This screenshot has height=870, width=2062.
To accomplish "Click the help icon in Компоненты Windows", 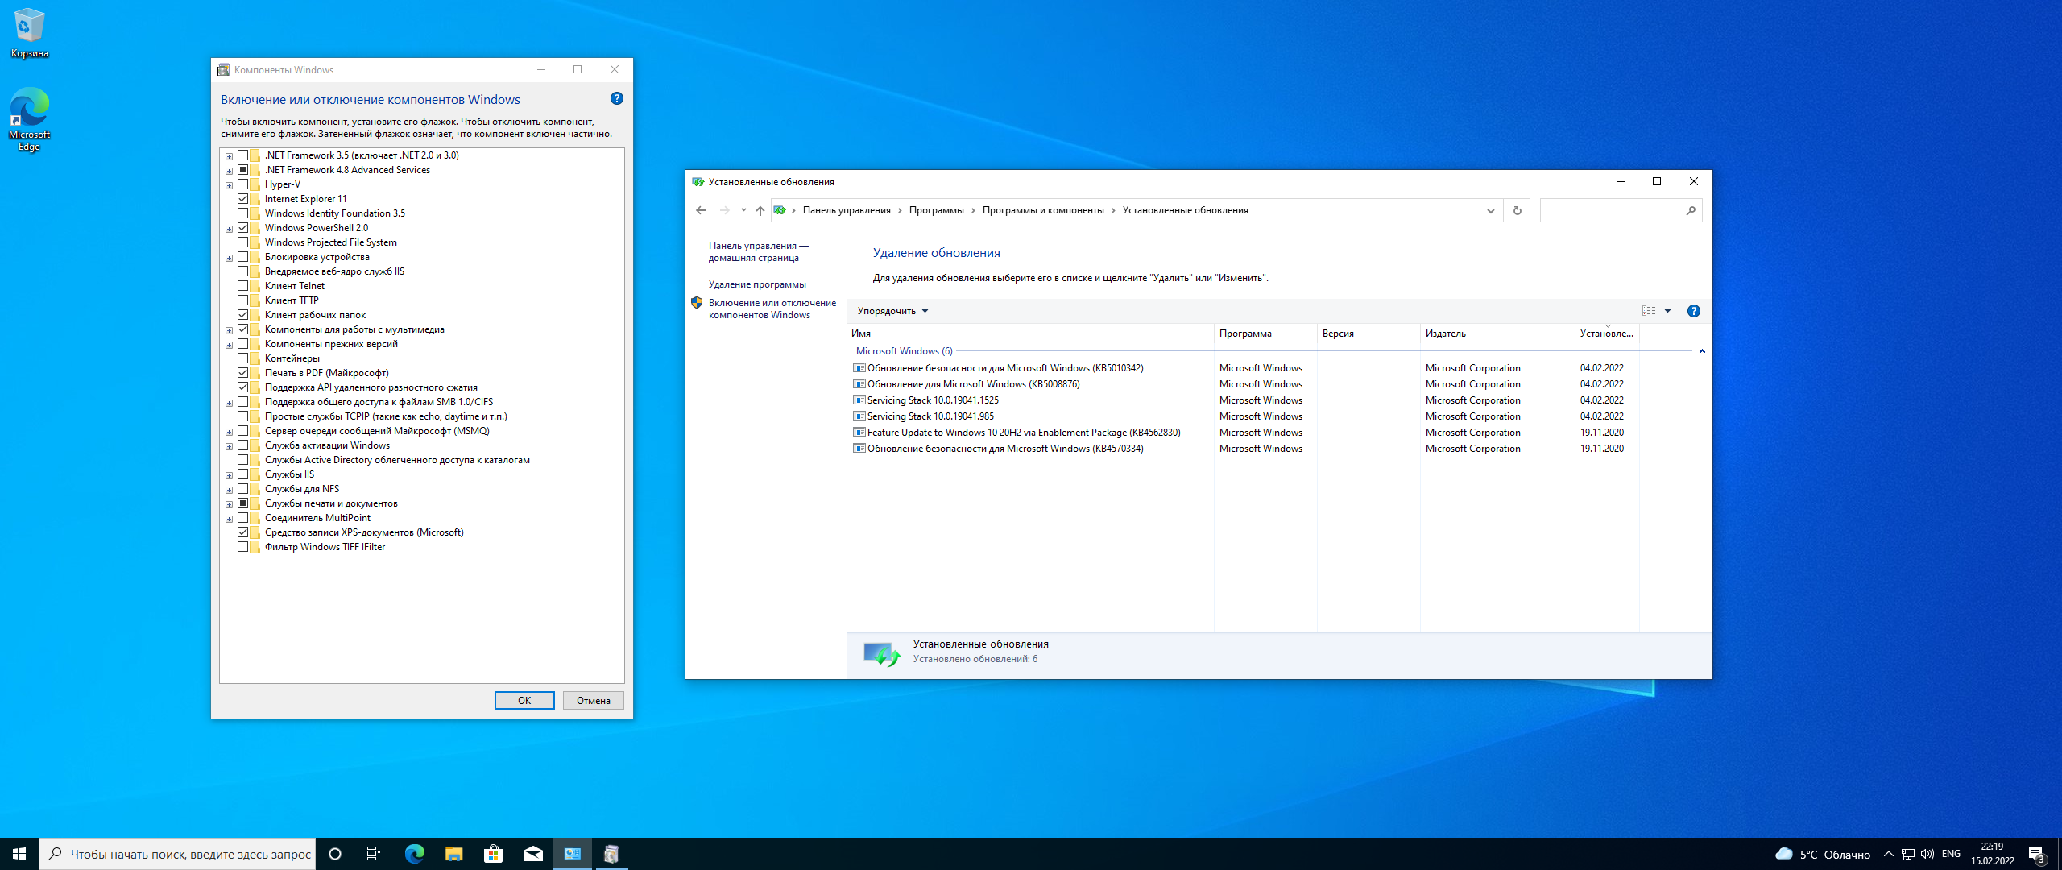I will [x=616, y=98].
